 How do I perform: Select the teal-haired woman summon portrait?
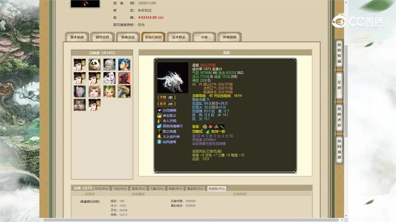[x=80, y=92]
